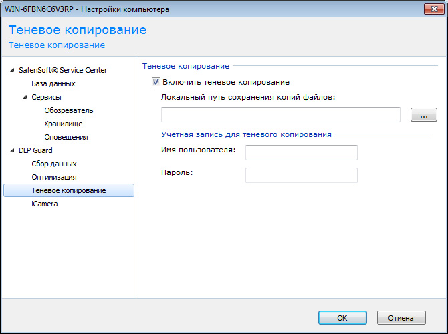This screenshot has width=448, height=334.
Task: Click the browse '...' button
Action: (x=423, y=115)
